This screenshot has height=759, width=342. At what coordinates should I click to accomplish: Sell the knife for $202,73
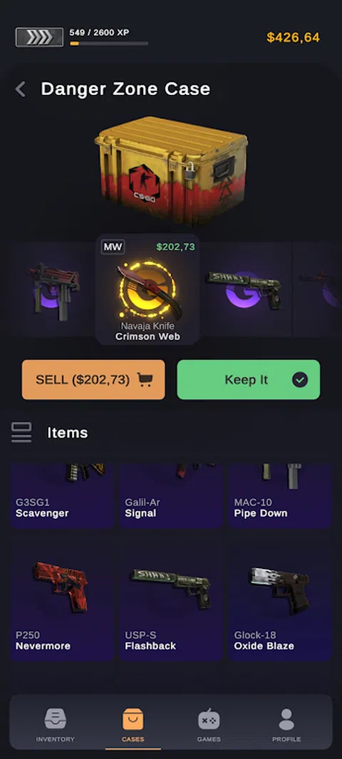pos(93,379)
